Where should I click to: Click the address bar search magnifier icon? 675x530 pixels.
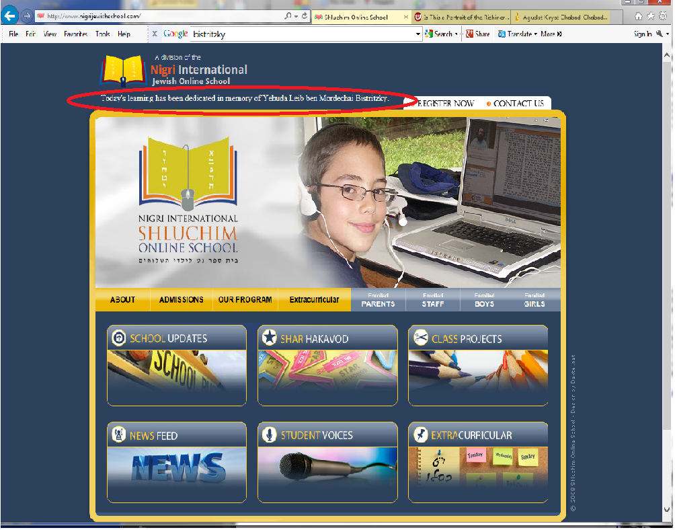[288, 16]
